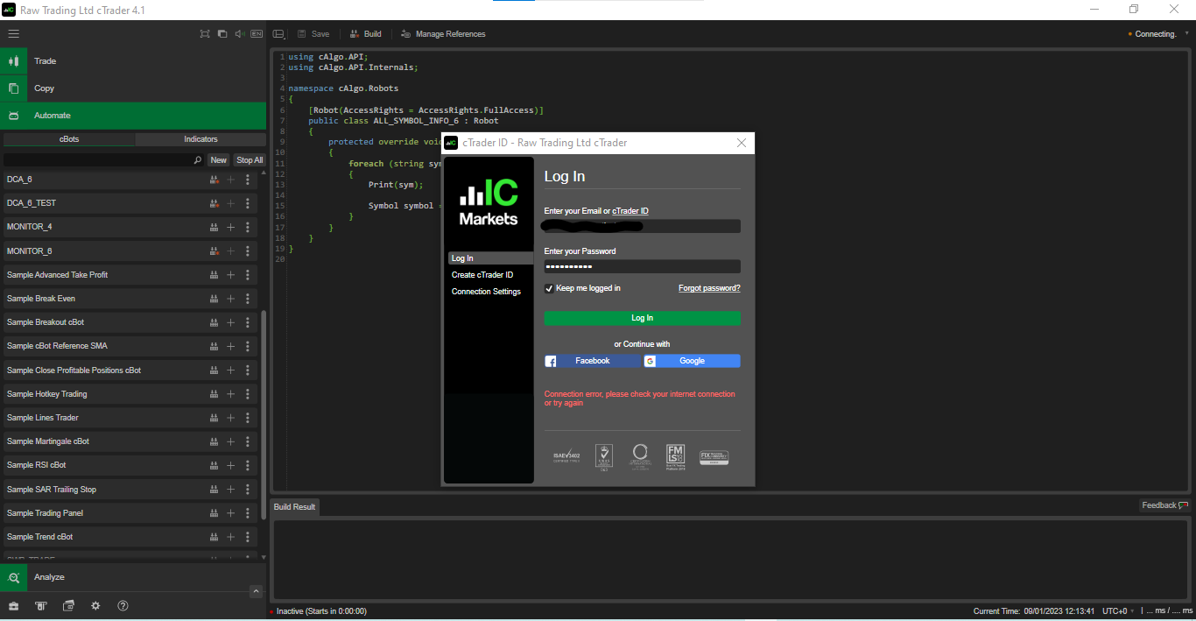
Task: Open the three-dot menu for Sample Martingale cBot
Action: click(x=248, y=441)
